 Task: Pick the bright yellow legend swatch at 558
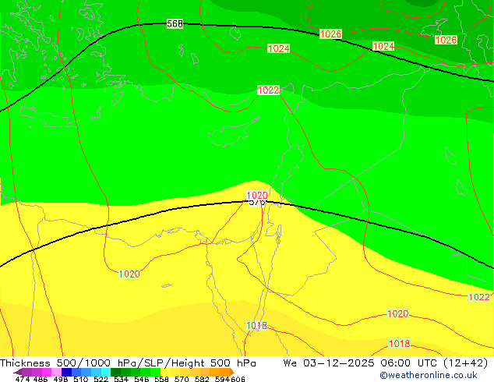click(x=165, y=372)
